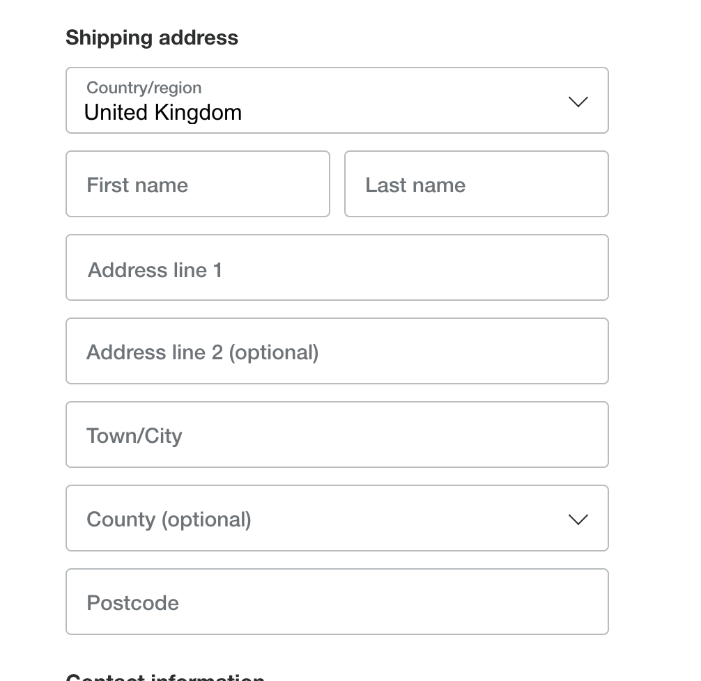Click the Shipping address heading
The height and width of the screenshot is (681, 701).
152,38
